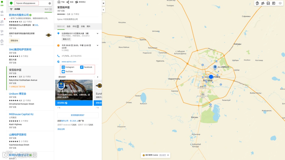Expand the address details chevron

98,33
